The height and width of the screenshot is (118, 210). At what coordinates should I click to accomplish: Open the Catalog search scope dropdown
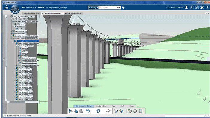pos(93,8)
